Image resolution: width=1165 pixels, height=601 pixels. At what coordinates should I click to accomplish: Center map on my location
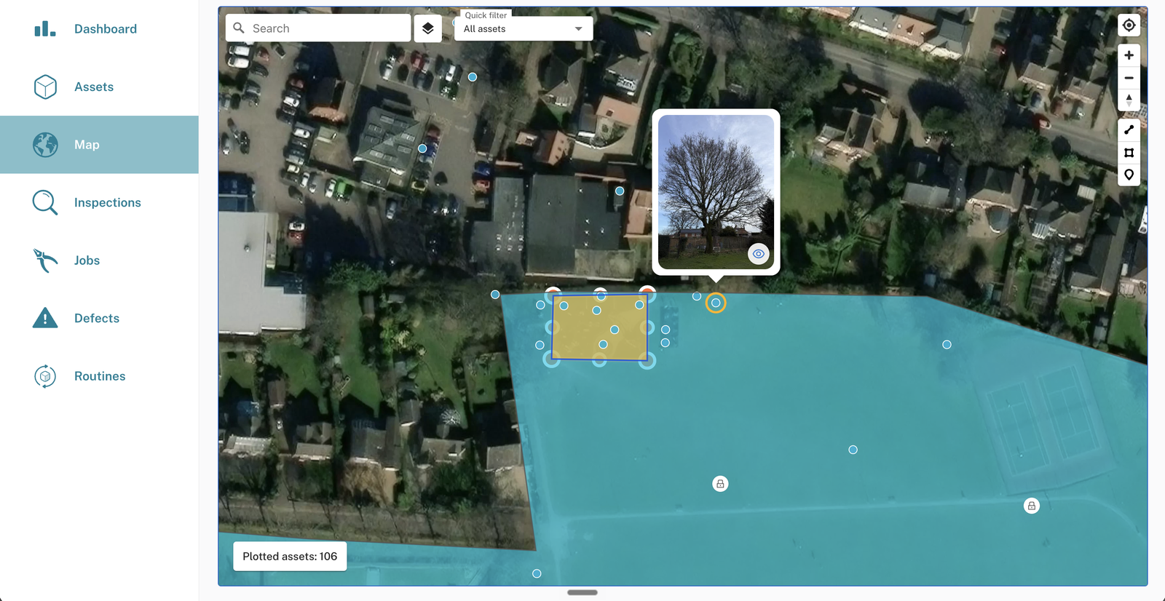tap(1129, 25)
